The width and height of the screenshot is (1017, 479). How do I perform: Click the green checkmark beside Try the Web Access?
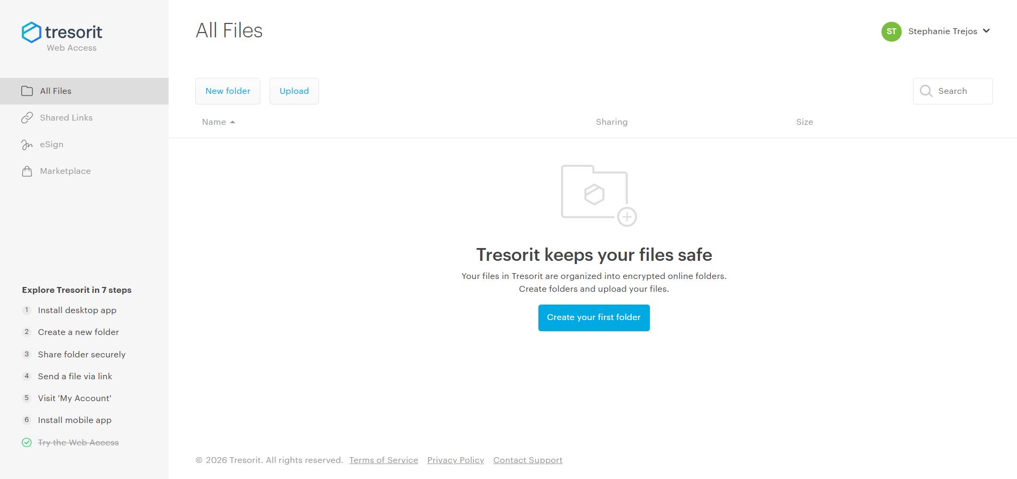pyautogui.click(x=27, y=443)
